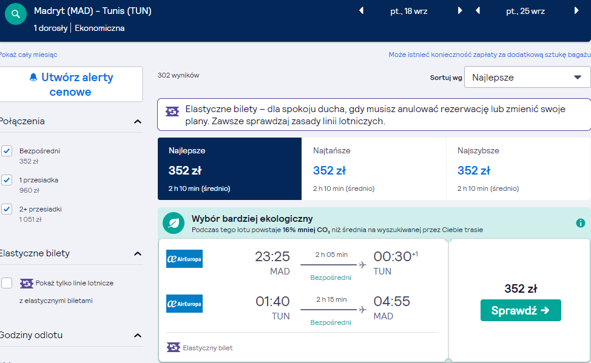Go to next departure date arrow
Viewport: 591px width, 363px height.
coord(459,10)
